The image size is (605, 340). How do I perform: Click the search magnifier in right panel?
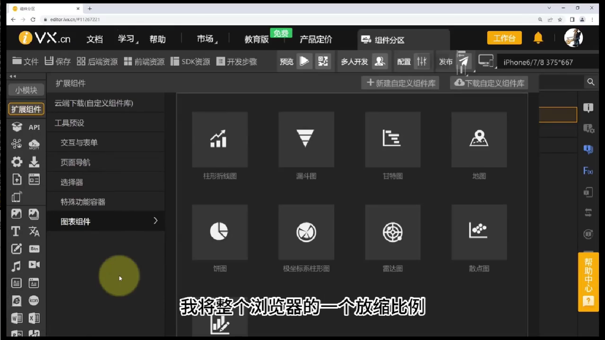tap(591, 82)
